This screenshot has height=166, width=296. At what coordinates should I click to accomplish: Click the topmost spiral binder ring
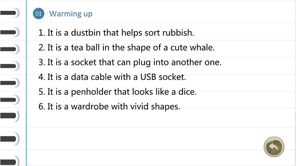[x=9, y=13]
